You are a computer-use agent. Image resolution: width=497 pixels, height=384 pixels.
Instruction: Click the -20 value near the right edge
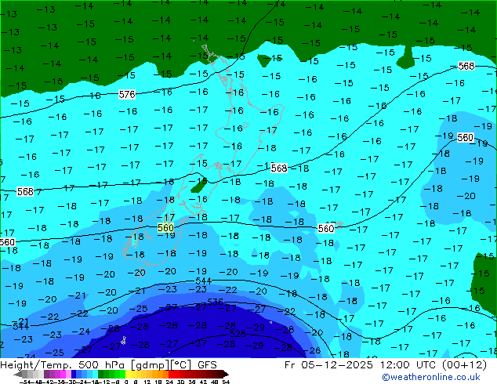point(466,196)
